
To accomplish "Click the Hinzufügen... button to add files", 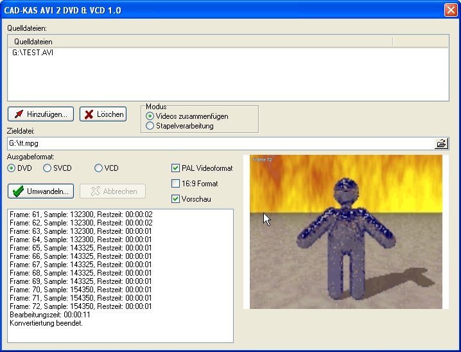I will pos(41,114).
